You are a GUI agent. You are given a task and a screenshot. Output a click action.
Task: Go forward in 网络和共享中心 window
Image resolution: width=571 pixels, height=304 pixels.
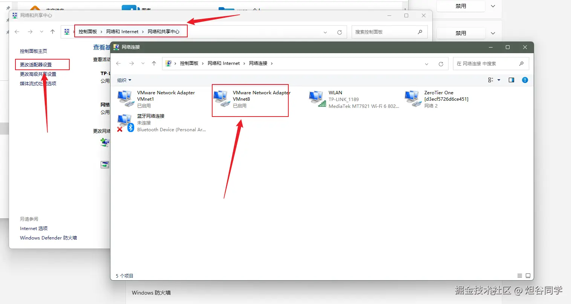pyautogui.click(x=30, y=32)
